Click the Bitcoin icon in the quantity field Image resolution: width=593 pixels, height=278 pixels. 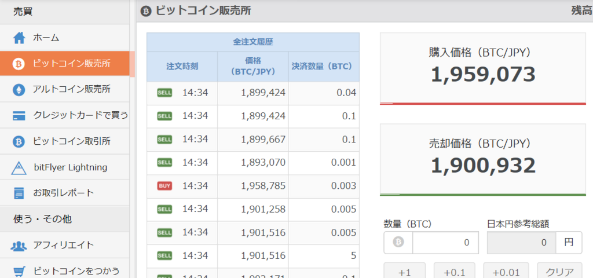point(398,243)
